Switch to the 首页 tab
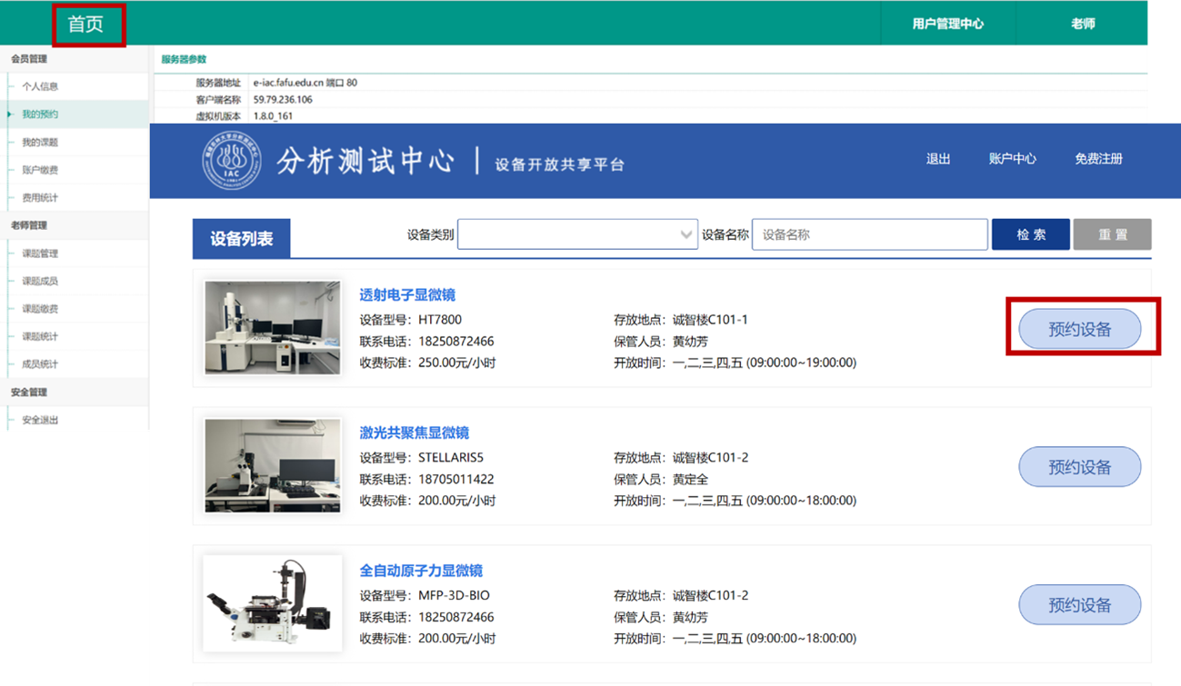1181x686 pixels. coord(86,25)
